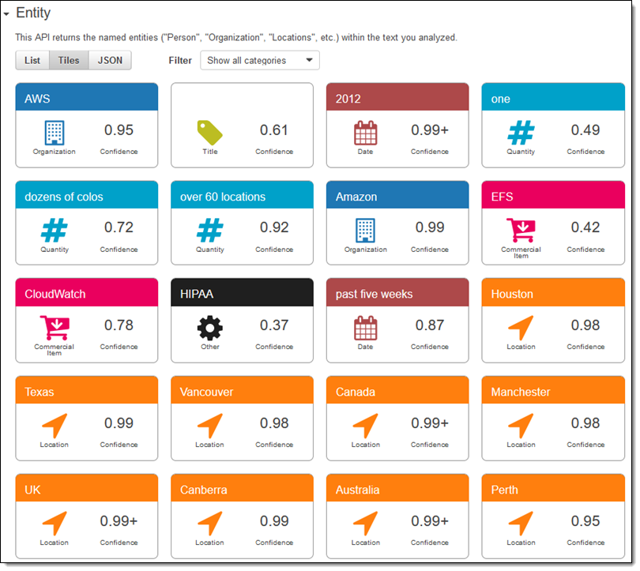Click the 'past five weeks' tile header
Viewport: 640px width, 571px height.
point(397,292)
